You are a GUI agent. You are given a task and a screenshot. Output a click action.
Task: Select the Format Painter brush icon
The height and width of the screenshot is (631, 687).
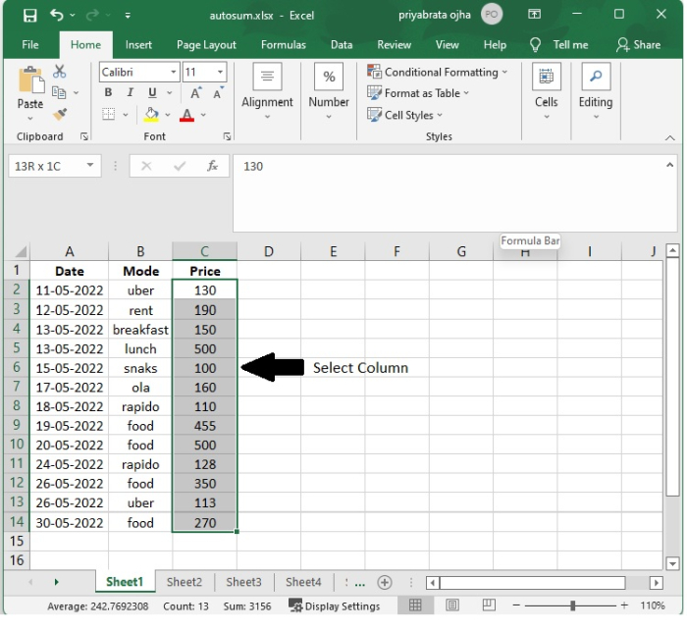point(60,115)
